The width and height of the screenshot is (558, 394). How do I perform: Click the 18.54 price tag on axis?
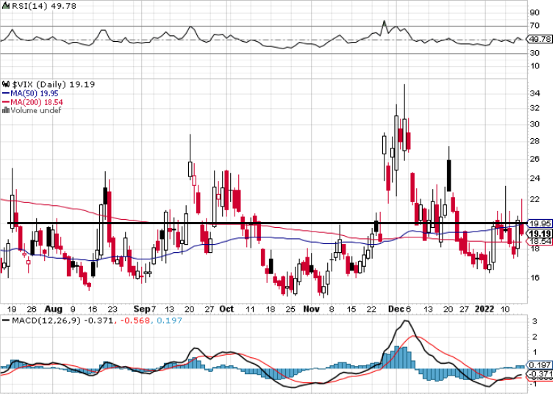(x=540, y=241)
